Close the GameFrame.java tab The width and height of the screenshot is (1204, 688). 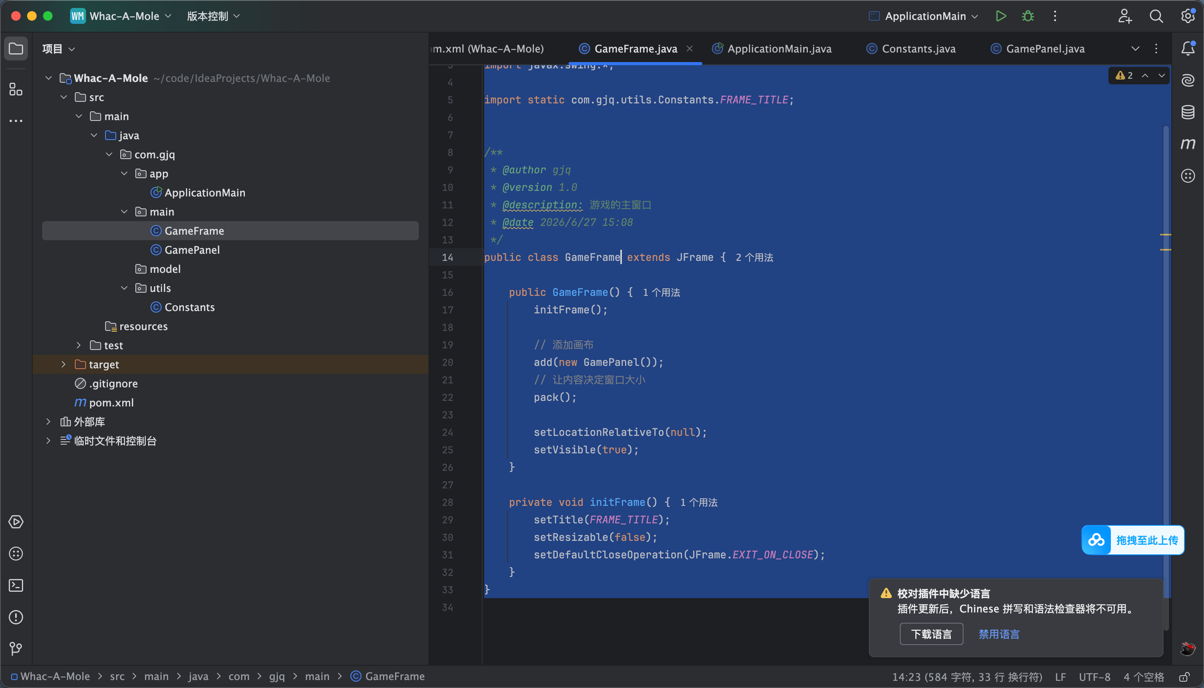(690, 48)
